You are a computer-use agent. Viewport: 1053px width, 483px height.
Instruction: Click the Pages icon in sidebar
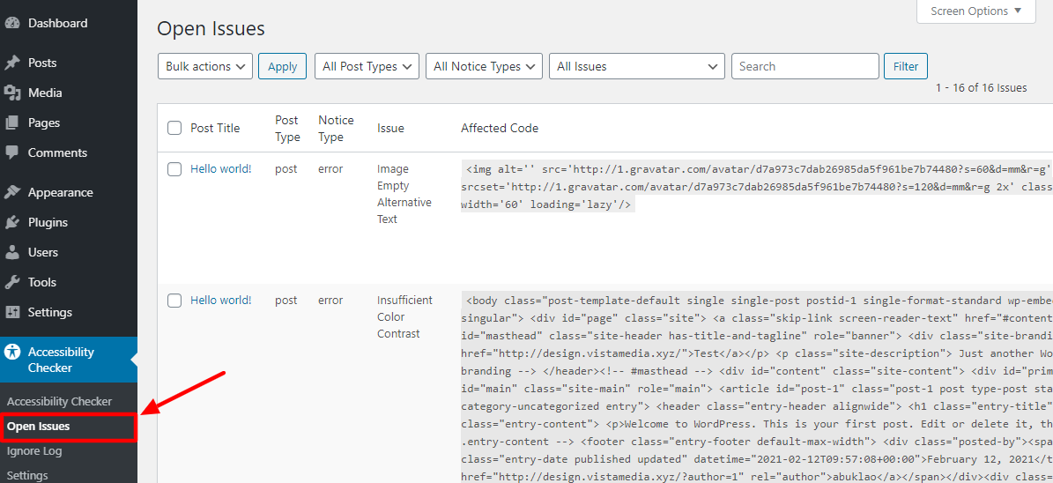pos(12,123)
